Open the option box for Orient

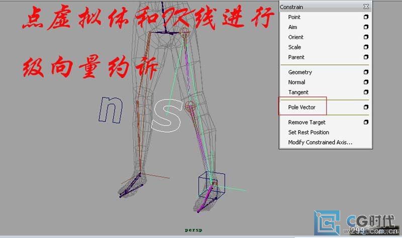point(366,37)
